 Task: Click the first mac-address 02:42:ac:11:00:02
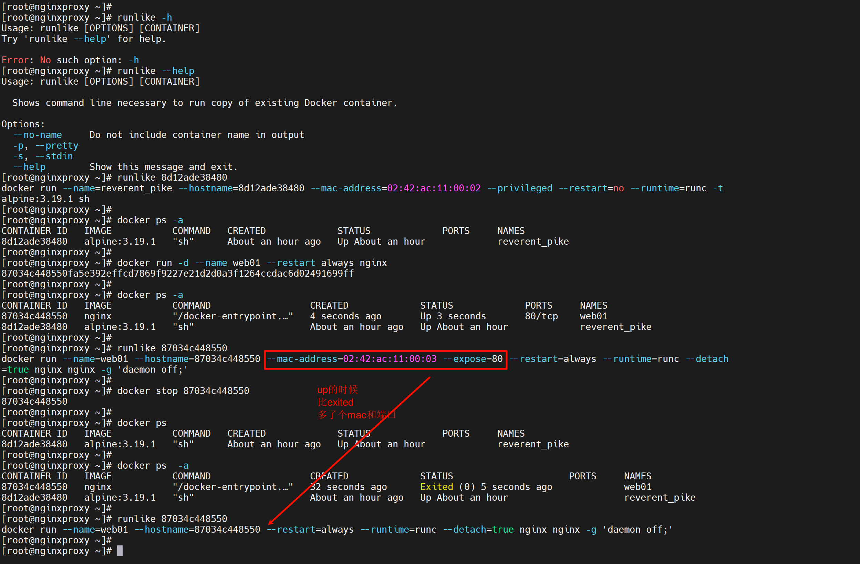(x=434, y=188)
